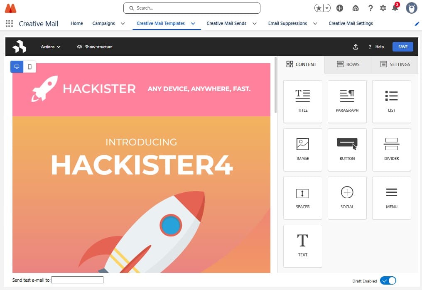Select the Text content block
Image resolution: width=422 pixels, height=290 pixels.
tap(302, 246)
